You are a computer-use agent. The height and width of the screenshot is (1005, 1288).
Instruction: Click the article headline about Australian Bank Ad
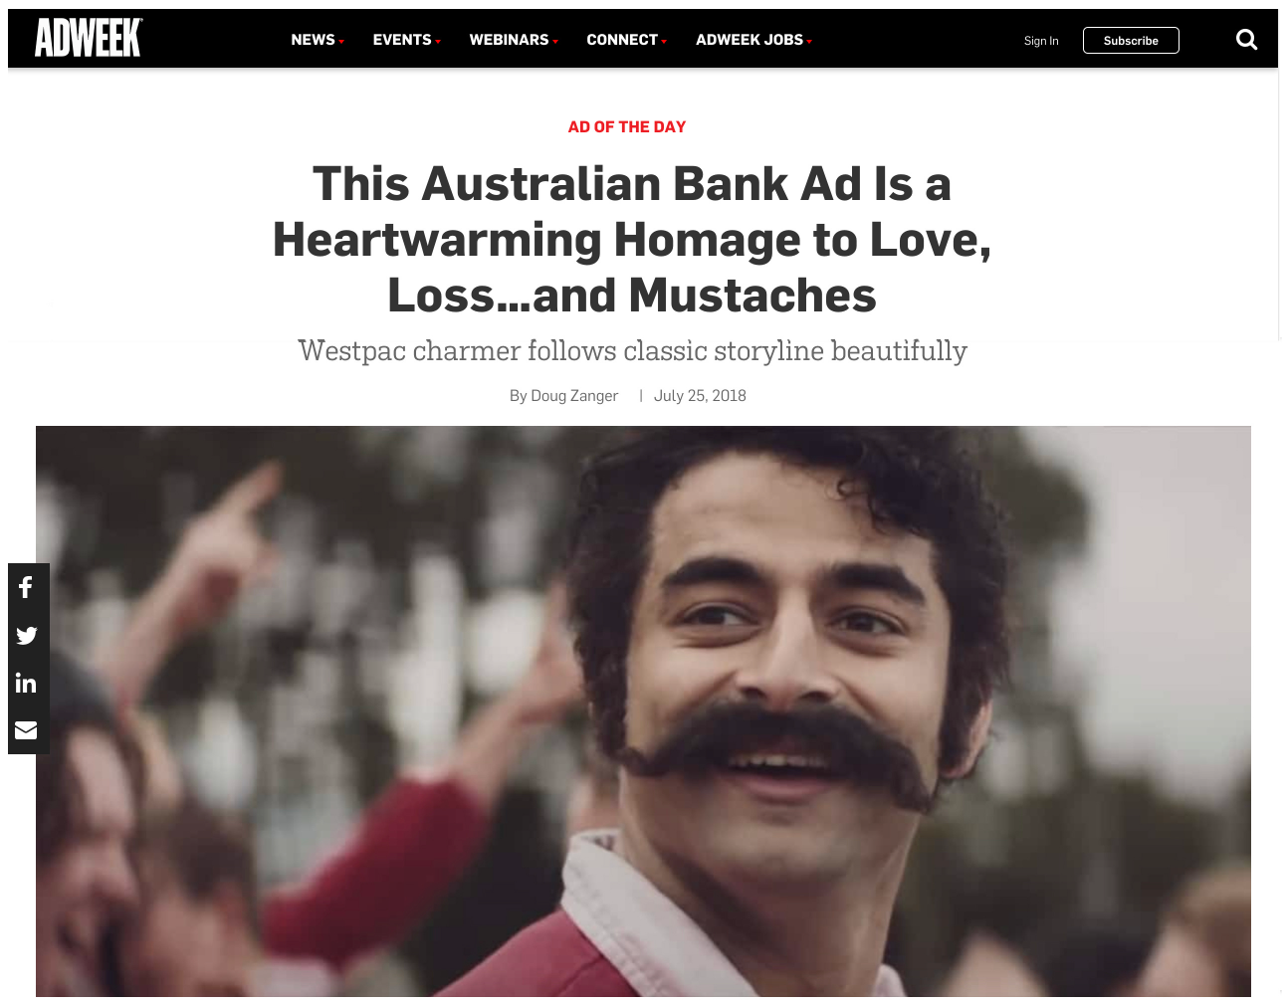(x=632, y=239)
